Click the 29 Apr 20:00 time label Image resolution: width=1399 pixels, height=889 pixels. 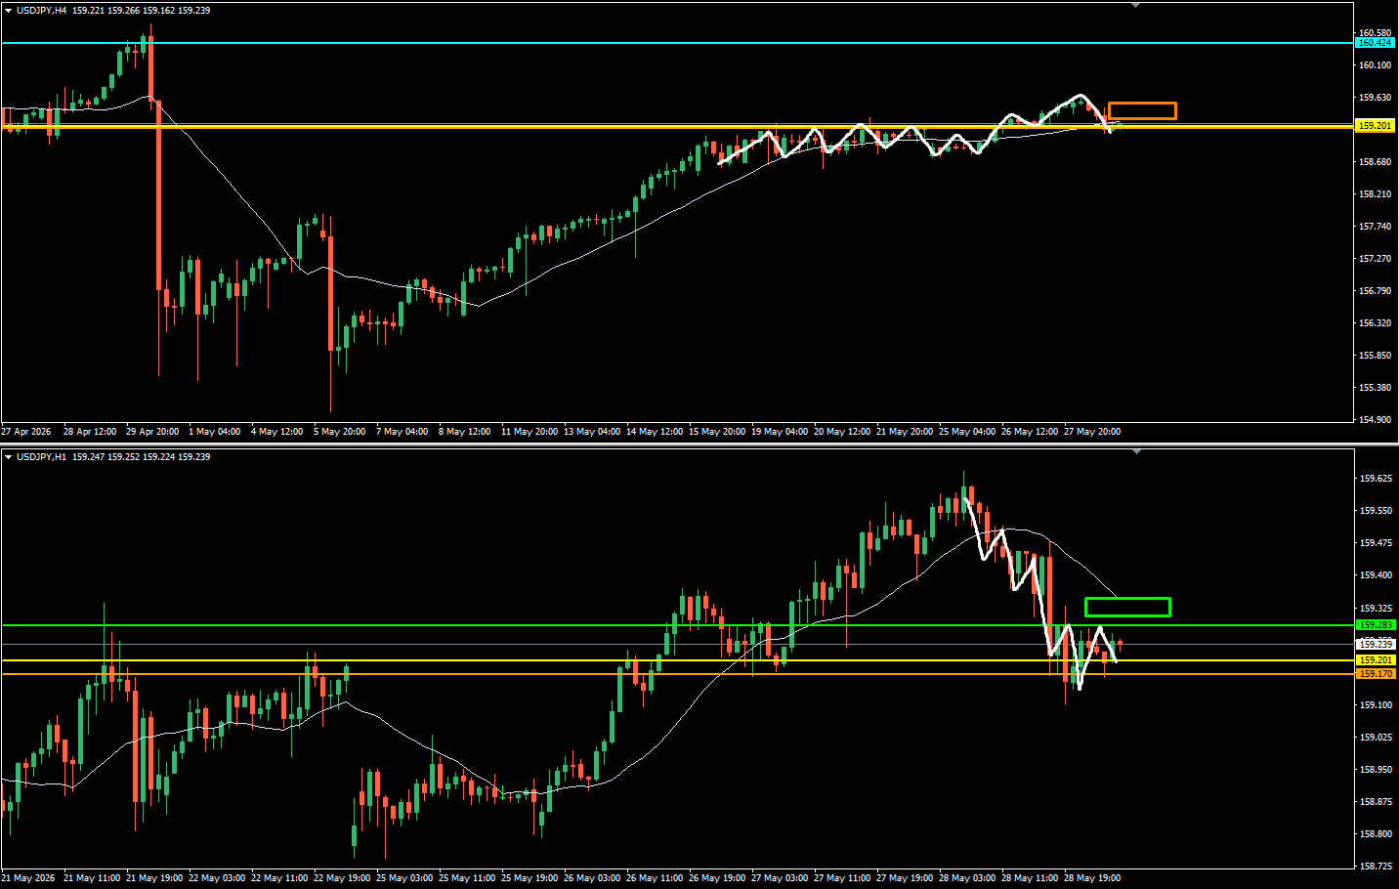(x=152, y=432)
